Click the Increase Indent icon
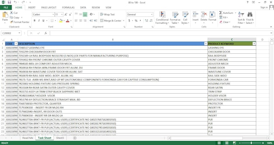Viewport: 274px width, 145px height. click(x=95, y=20)
